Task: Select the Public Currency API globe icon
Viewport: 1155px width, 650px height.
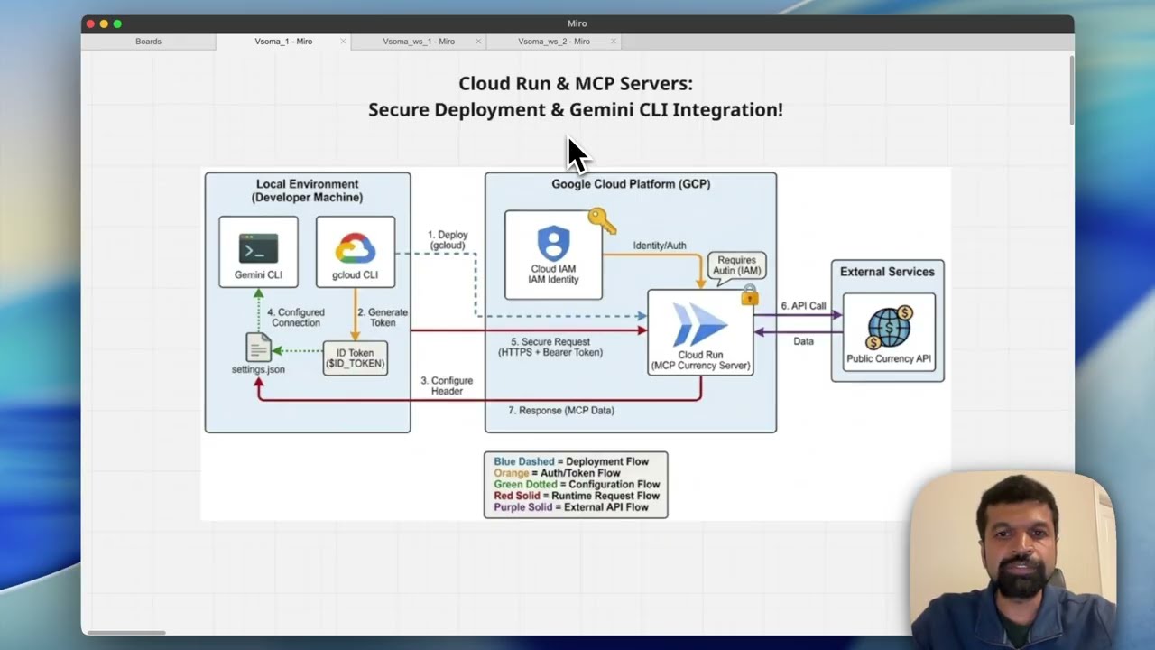Action: pos(889,328)
